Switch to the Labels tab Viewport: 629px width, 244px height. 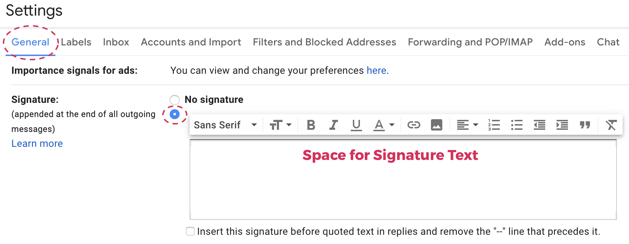click(76, 42)
